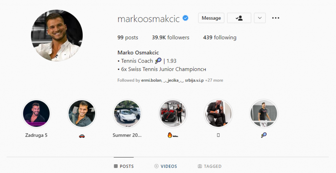Switch to the VIDEOS tab
The width and height of the screenshot is (336, 173).
pyautogui.click(x=166, y=166)
